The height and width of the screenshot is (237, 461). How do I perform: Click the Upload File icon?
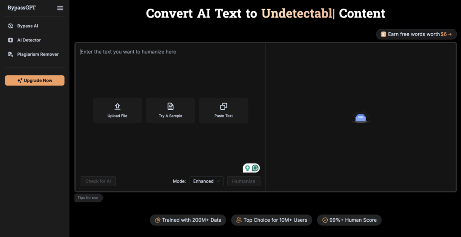click(118, 107)
